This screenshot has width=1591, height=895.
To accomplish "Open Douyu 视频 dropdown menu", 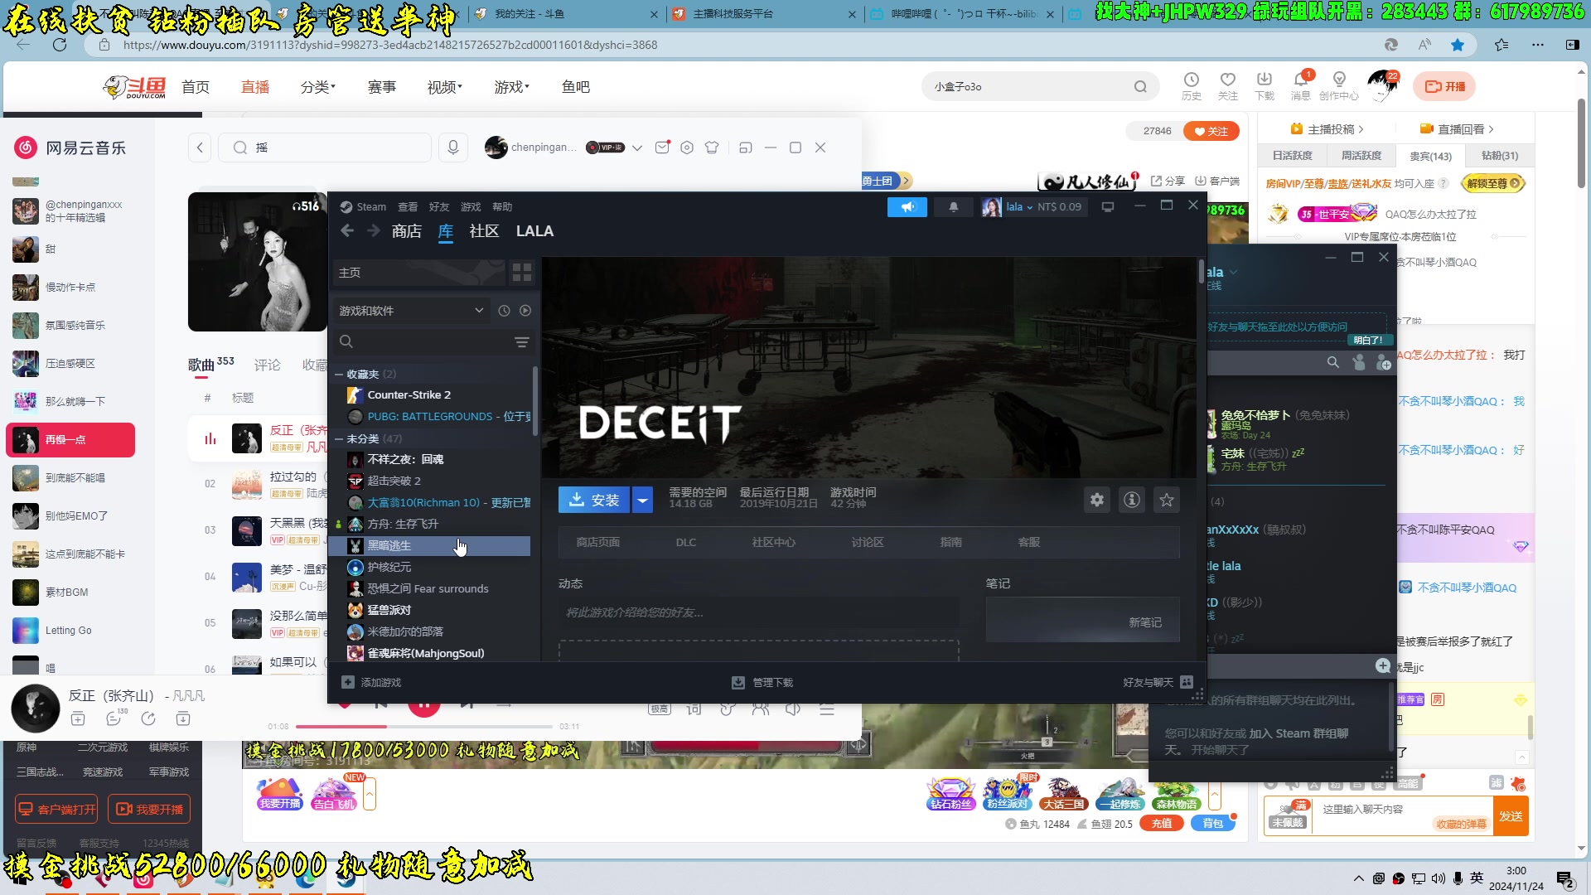I will [x=445, y=87].
